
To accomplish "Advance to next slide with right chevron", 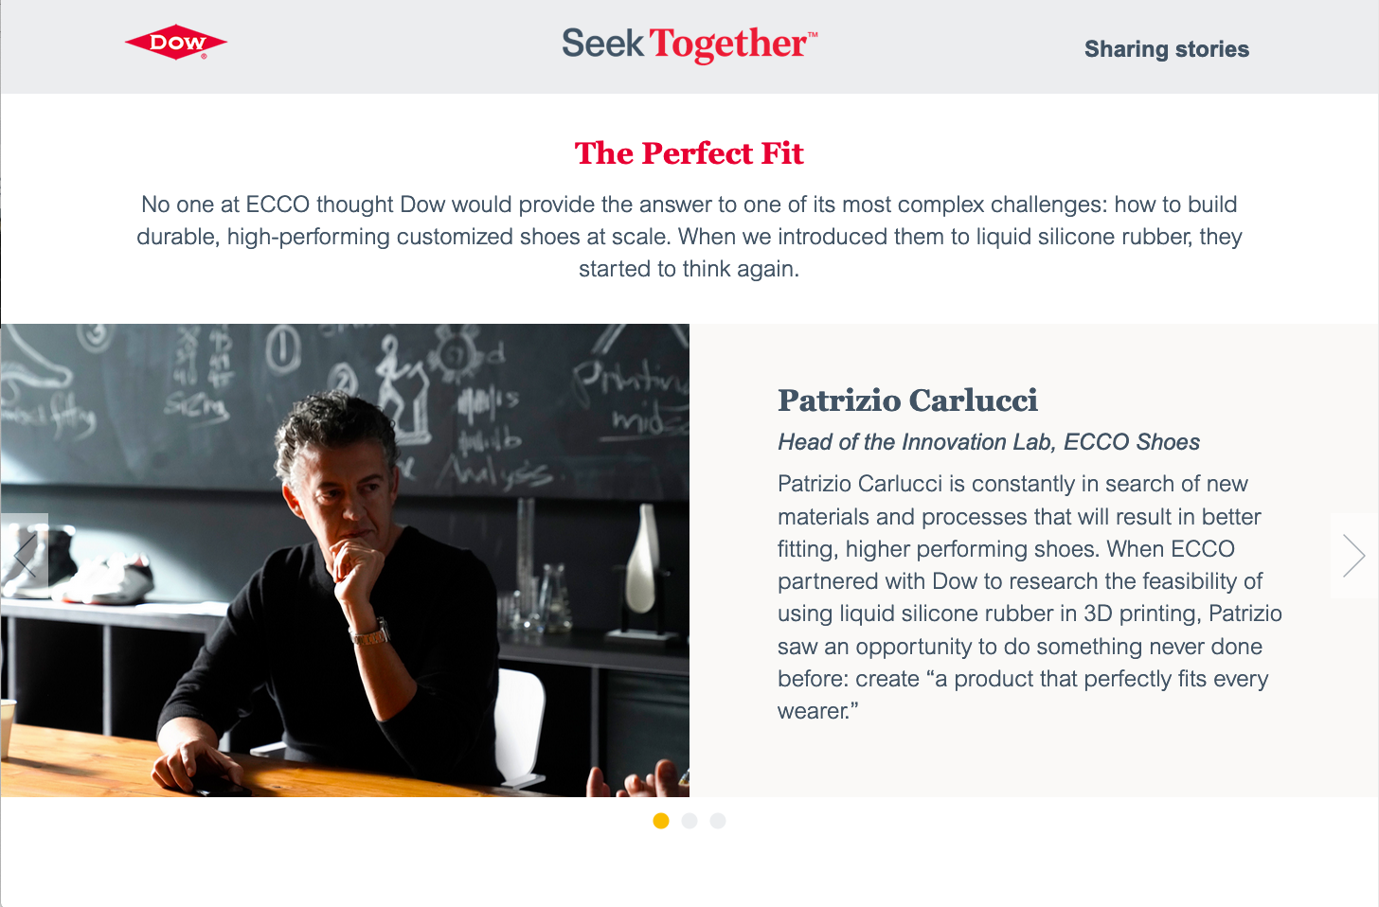I will (1353, 556).
